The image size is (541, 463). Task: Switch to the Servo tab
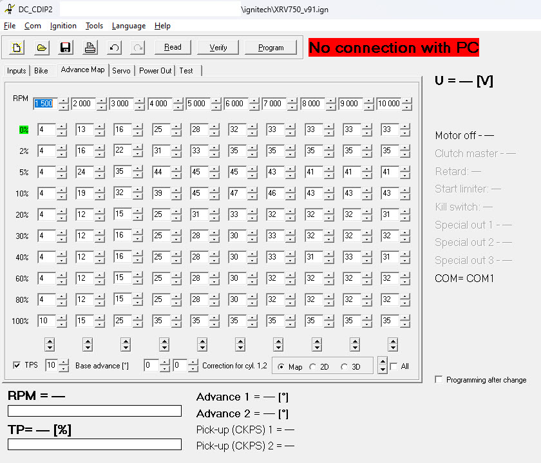point(121,70)
